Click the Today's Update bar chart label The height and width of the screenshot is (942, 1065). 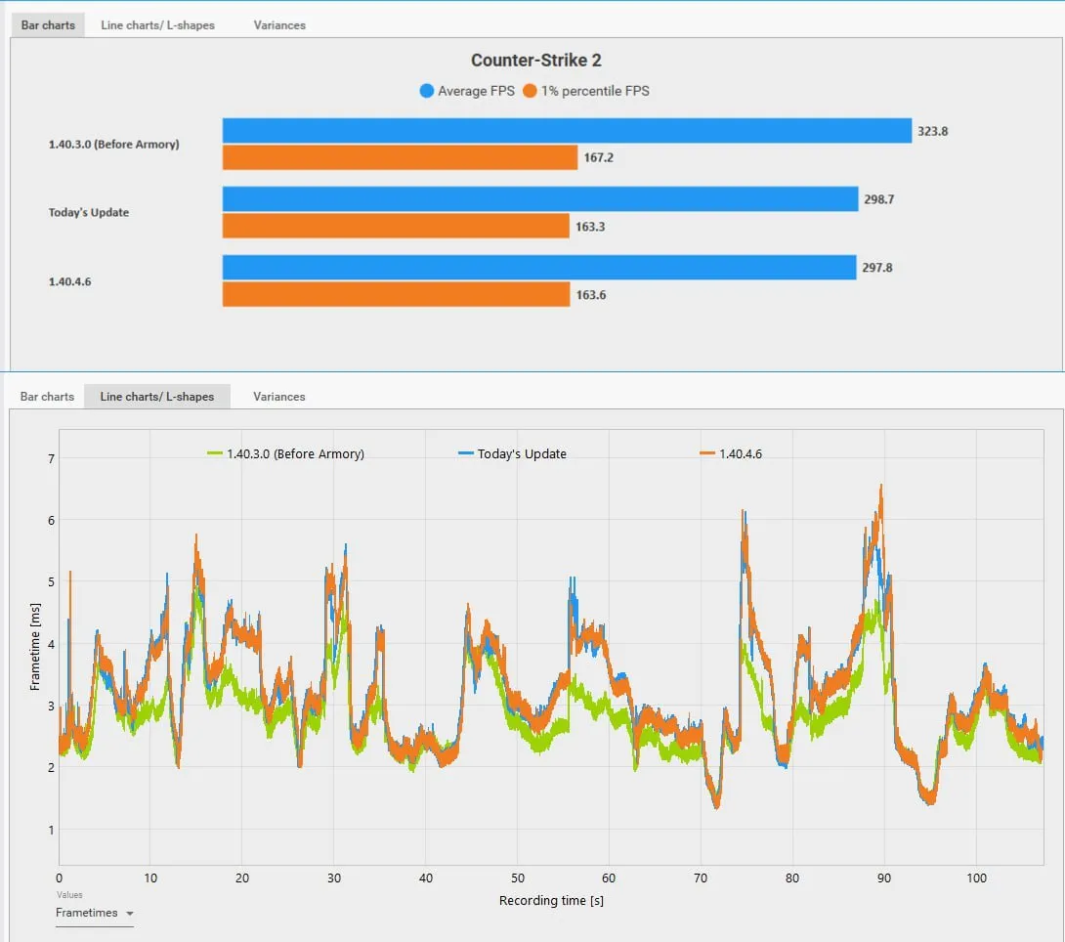[88, 212]
